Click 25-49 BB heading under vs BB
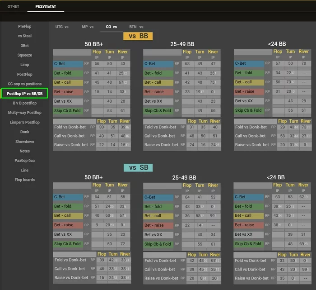The width and height of the screenshot is (316, 290). (182, 44)
